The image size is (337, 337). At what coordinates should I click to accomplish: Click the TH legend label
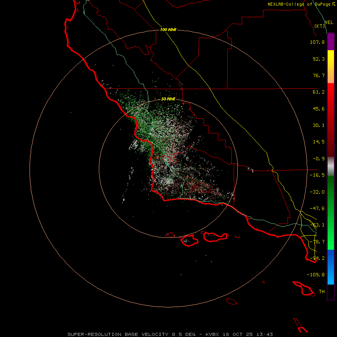pyautogui.click(x=322, y=292)
